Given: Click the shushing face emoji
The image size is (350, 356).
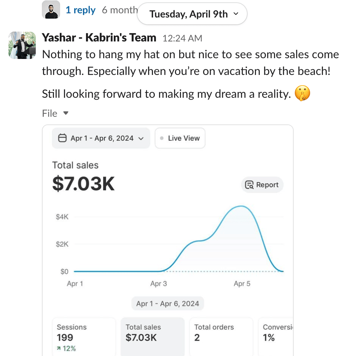Looking at the screenshot, I should point(302,94).
